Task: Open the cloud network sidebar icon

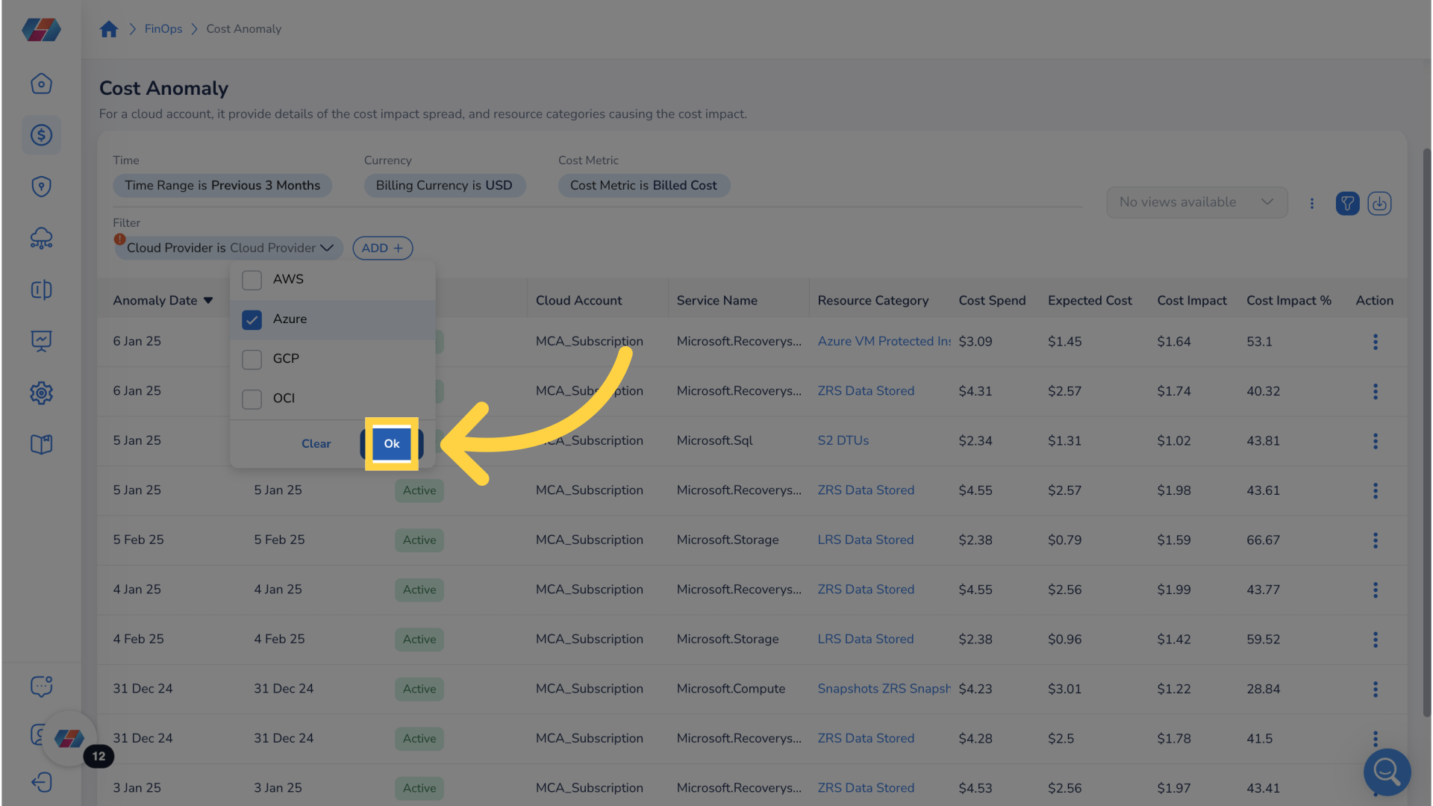Action: point(41,238)
